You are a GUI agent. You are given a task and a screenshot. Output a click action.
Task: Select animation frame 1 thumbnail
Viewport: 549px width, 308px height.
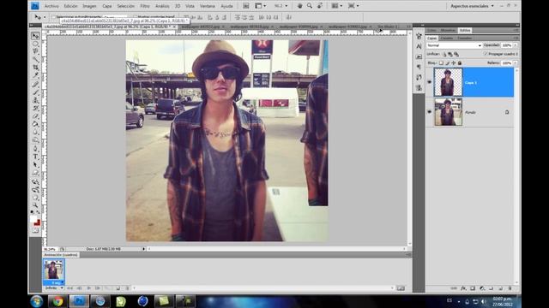tap(53, 270)
